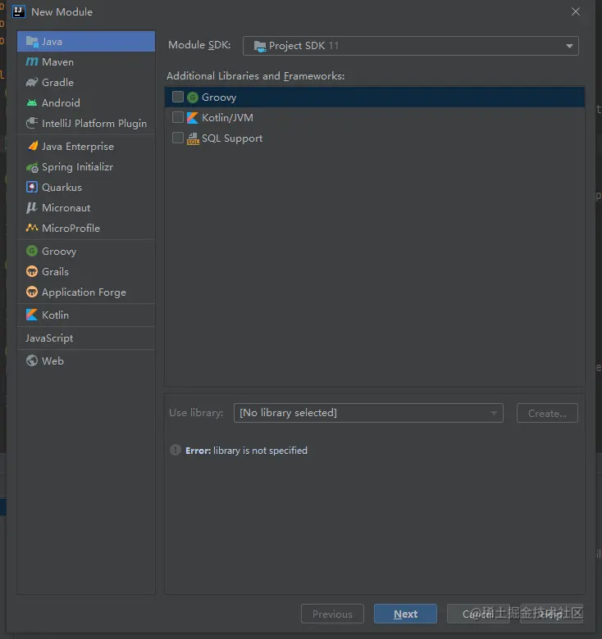The width and height of the screenshot is (602, 639).
Task: Open the Module SDK dropdown
Action: [411, 46]
